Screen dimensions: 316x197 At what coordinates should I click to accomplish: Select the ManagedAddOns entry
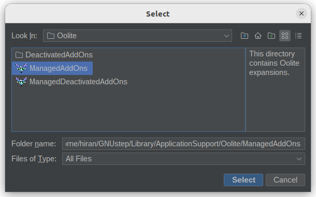pyautogui.click(x=52, y=68)
